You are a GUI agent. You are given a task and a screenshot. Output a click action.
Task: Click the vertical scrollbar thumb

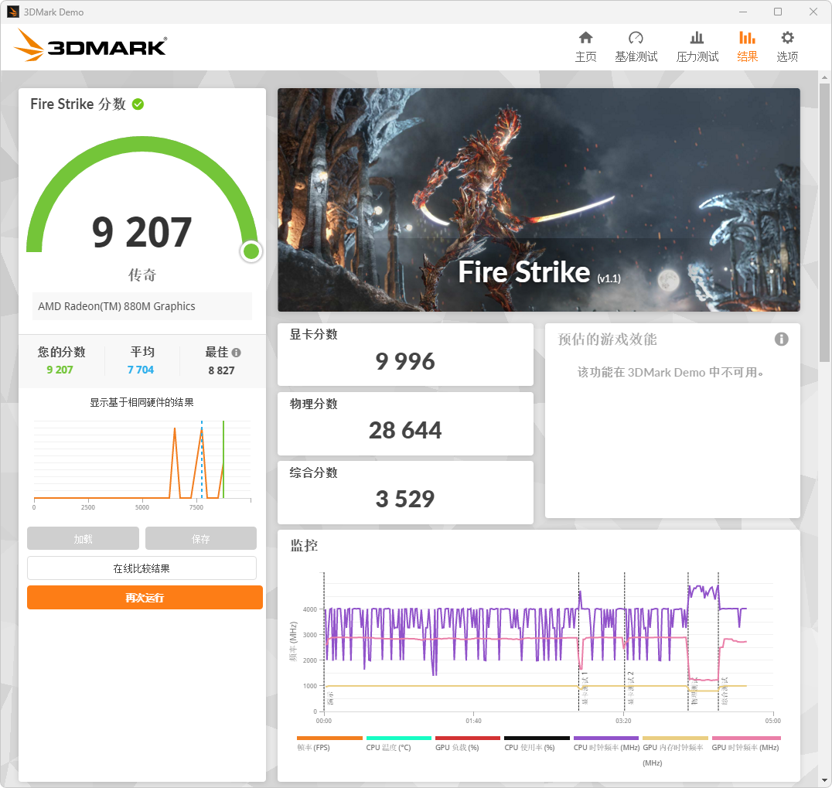click(x=824, y=223)
